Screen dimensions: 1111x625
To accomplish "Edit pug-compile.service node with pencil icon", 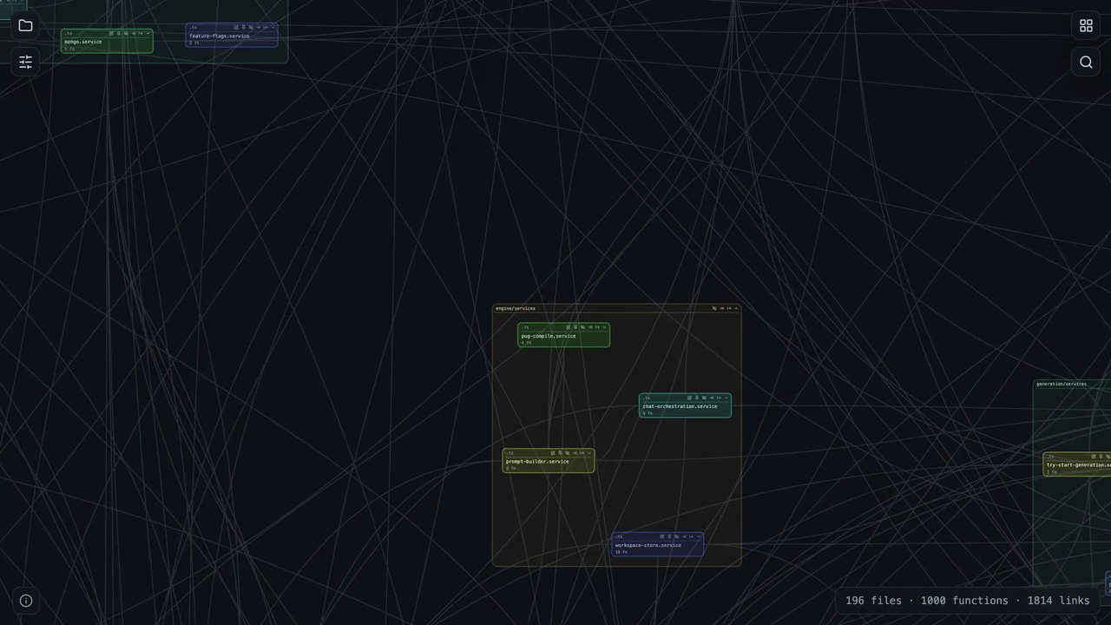I will click(x=569, y=327).
